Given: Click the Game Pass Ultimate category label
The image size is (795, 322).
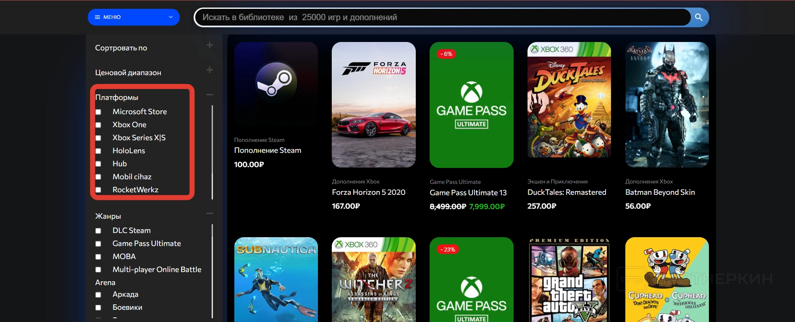Looking at the screenshot, I should point(455,182).
